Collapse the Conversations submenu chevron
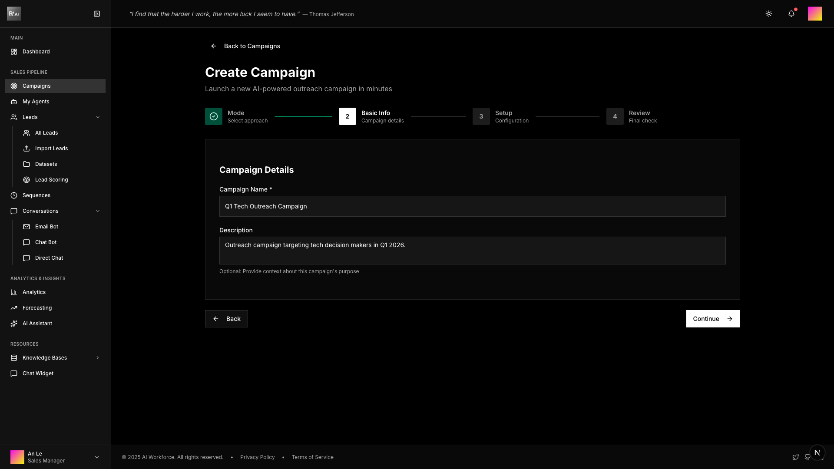The width and height of the screenshot is (834, 469). pyautogui.click(x=97, y=211)
